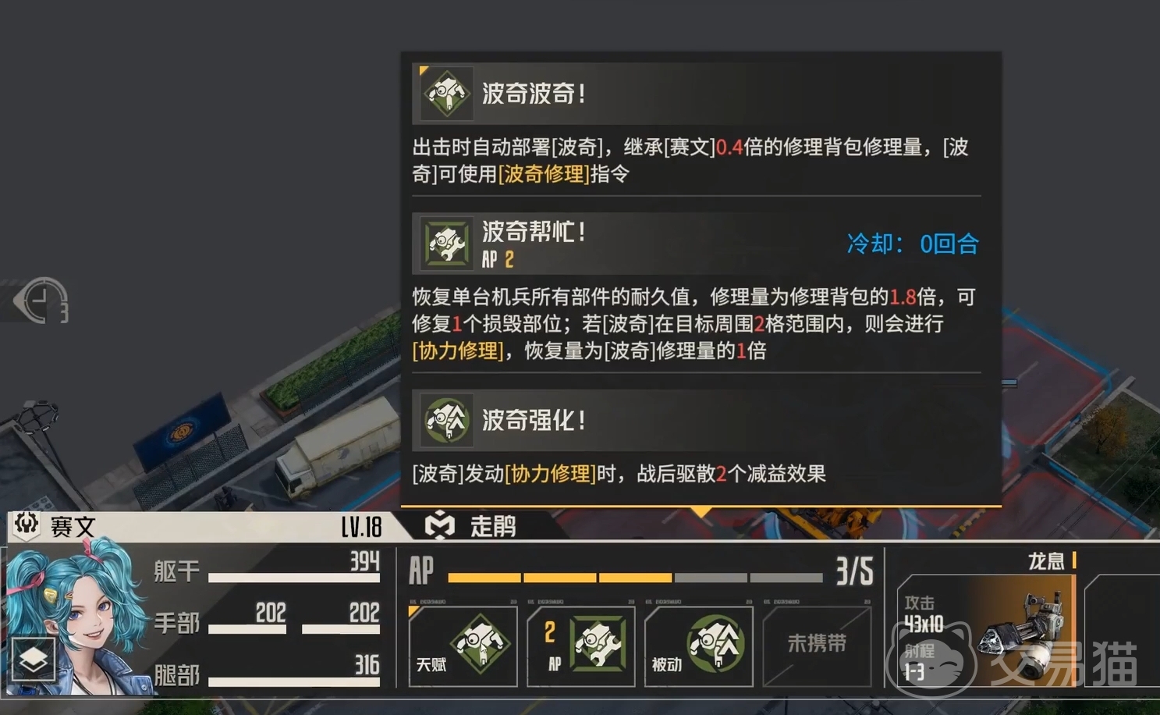Activate the 2 AP 波奇帮忙 skill slot
1160x715 pixels.
[580, 646]
